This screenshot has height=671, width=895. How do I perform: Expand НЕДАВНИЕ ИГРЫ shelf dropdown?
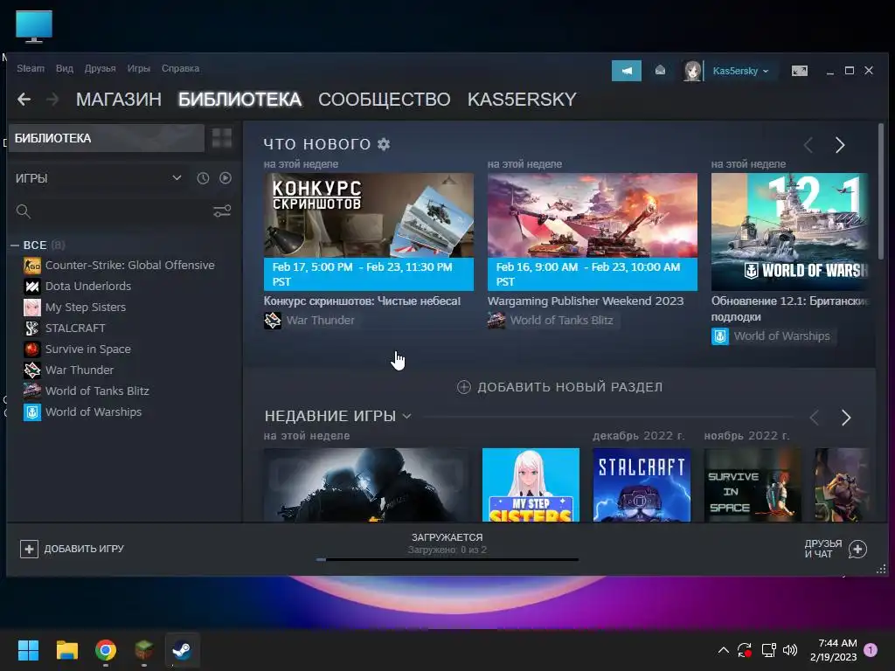coord(406,416)
